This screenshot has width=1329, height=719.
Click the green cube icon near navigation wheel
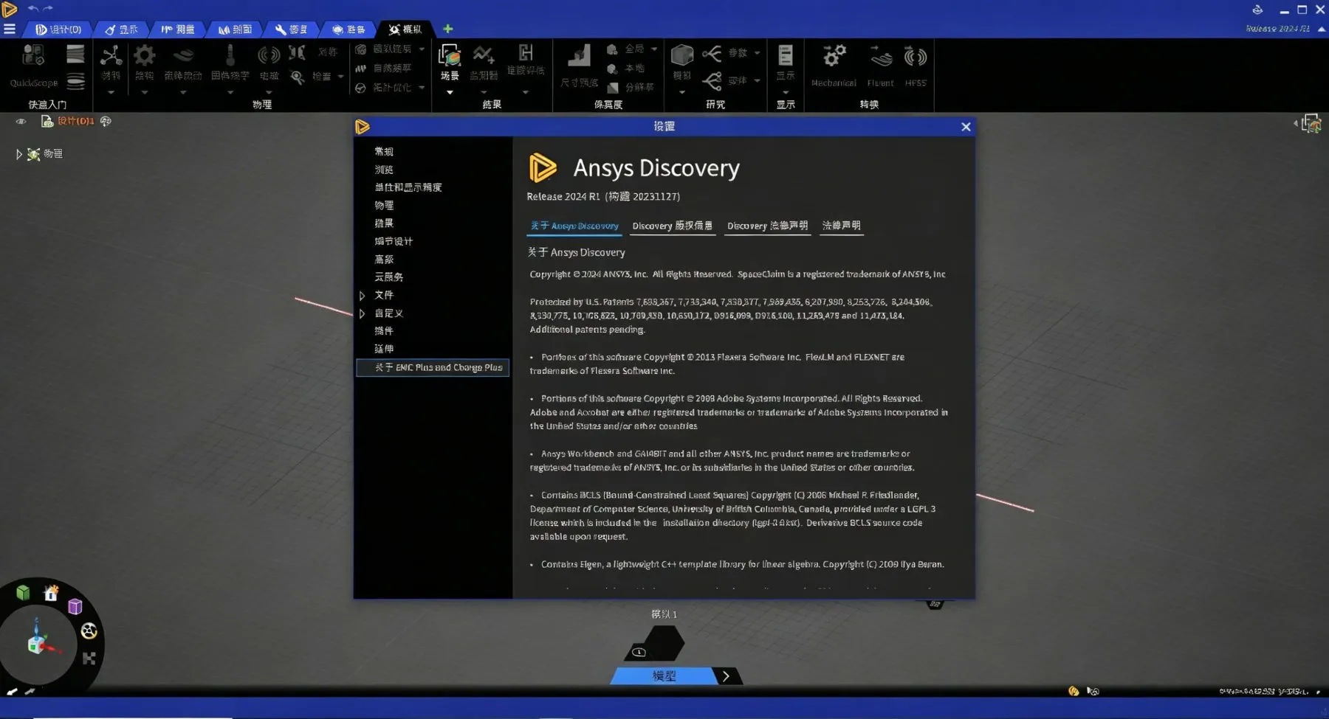click(23, 592)
